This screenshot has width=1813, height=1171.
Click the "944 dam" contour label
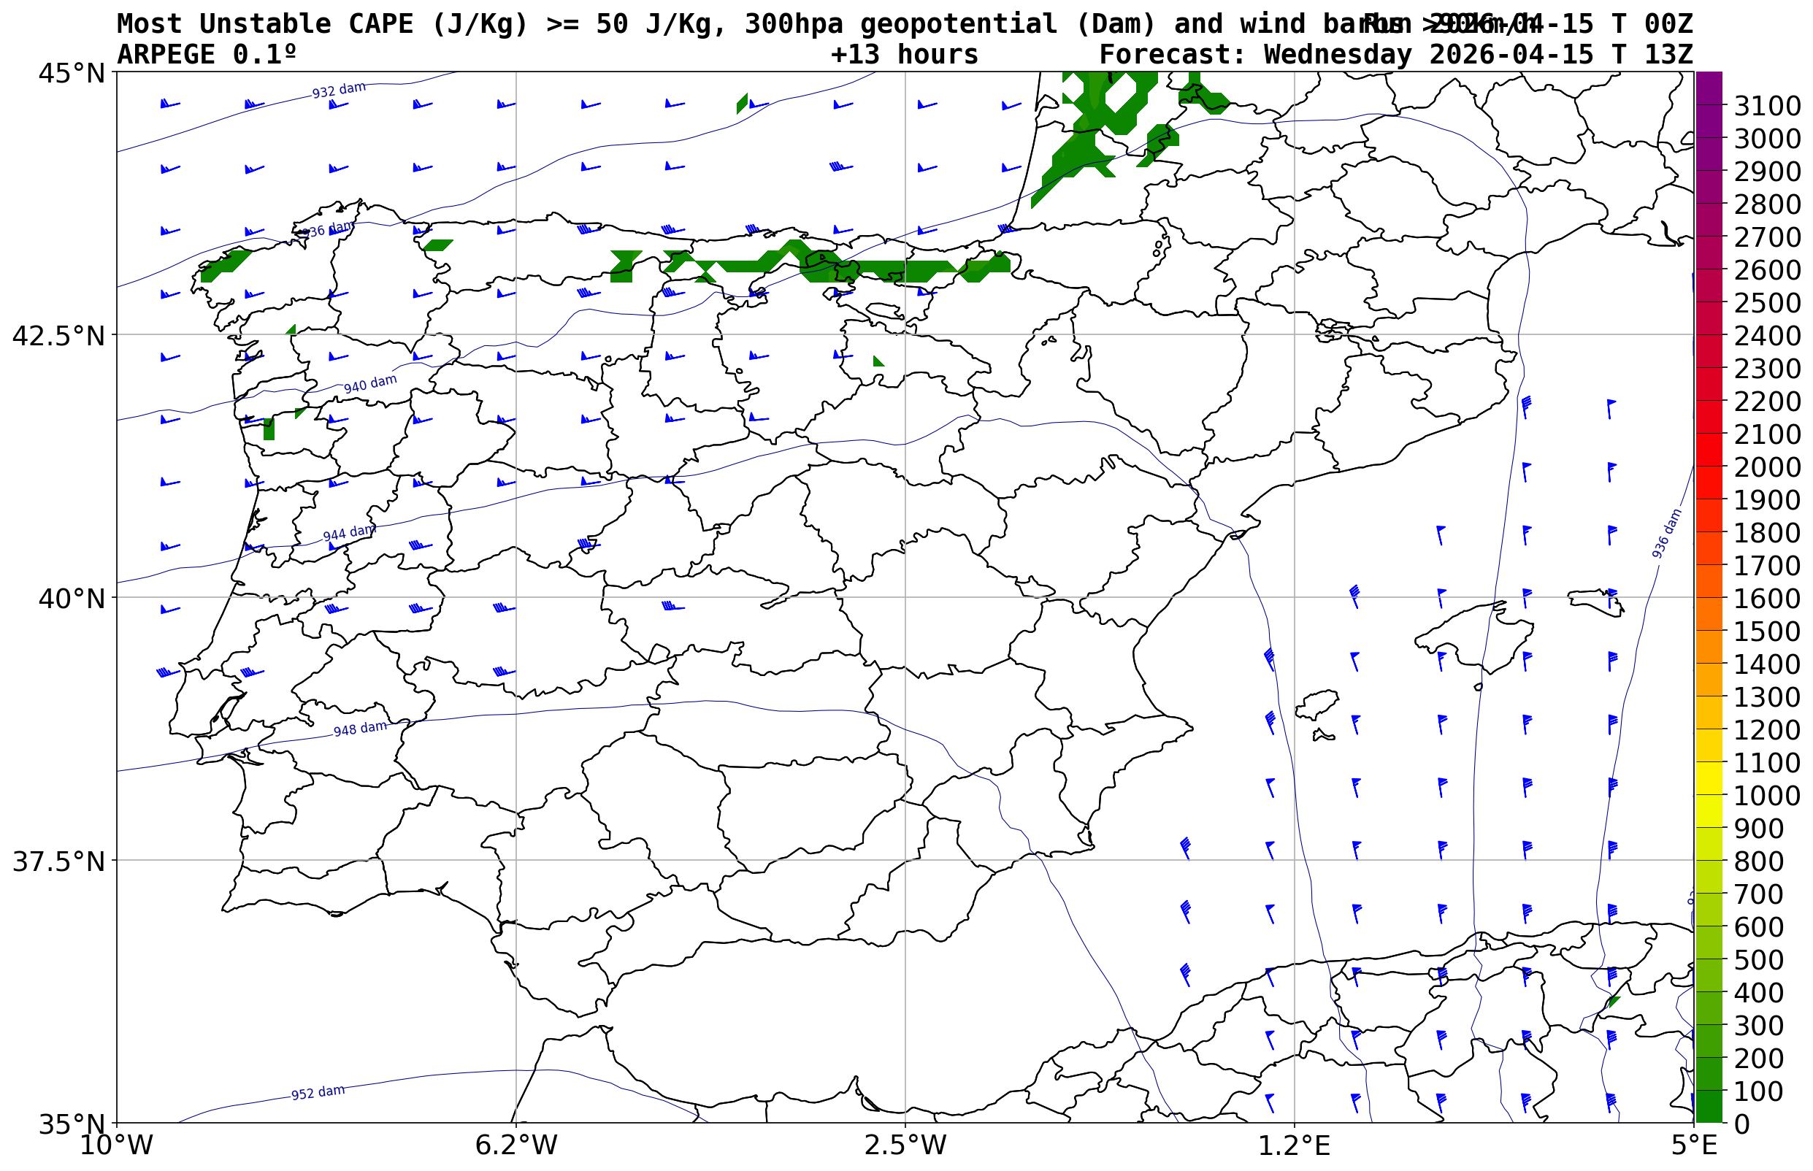coord(349,533)
